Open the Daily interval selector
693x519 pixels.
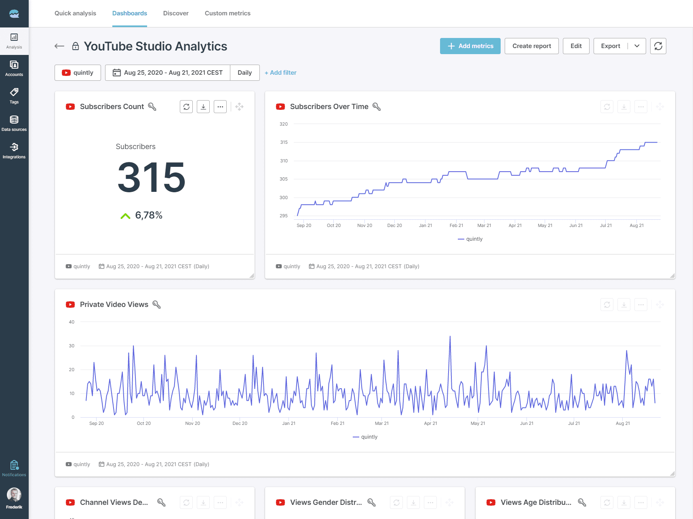point(244,73)
